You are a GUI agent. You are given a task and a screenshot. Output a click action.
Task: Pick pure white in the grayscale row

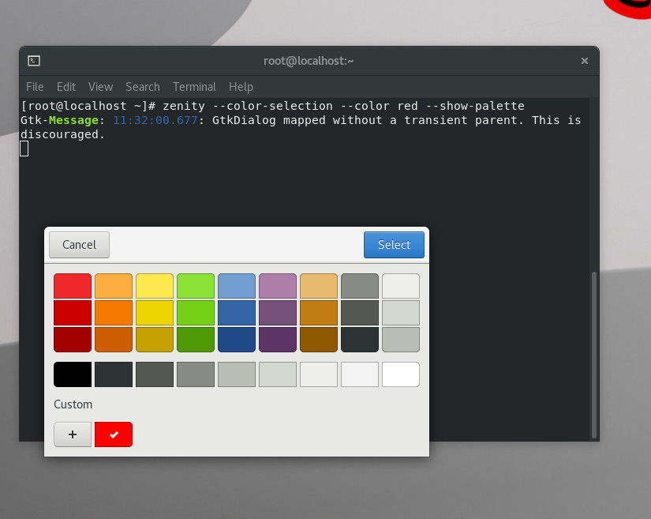[401, 374]
